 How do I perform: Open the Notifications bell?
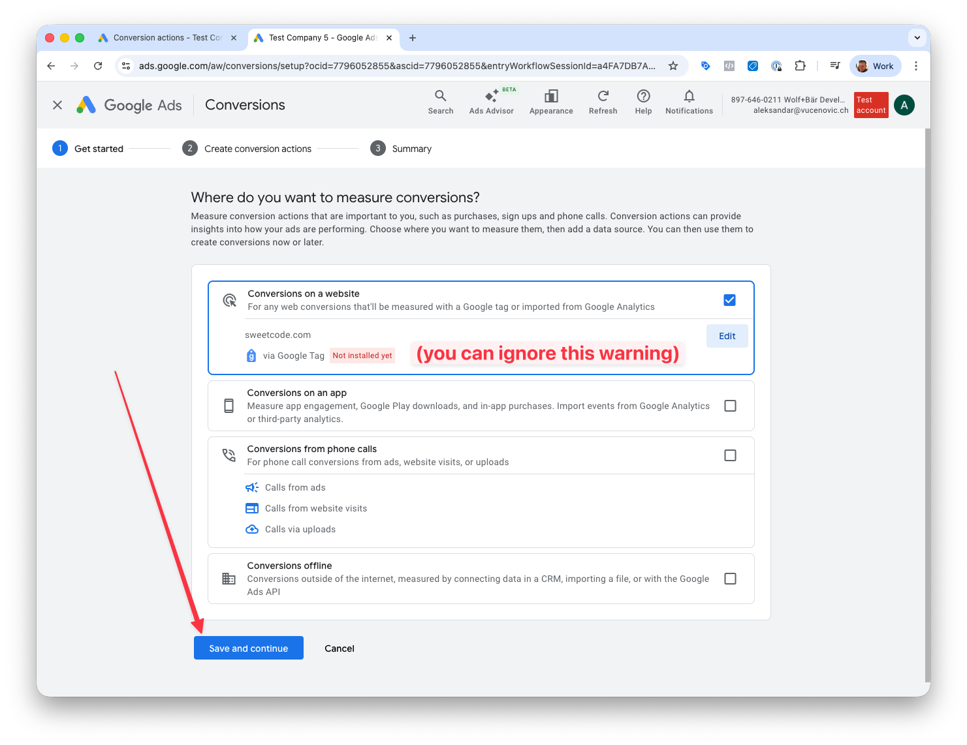pyautogui.click(x=689, y=101)
